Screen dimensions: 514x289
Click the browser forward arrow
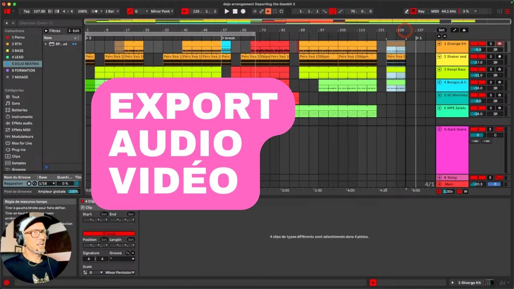point(13,23)
